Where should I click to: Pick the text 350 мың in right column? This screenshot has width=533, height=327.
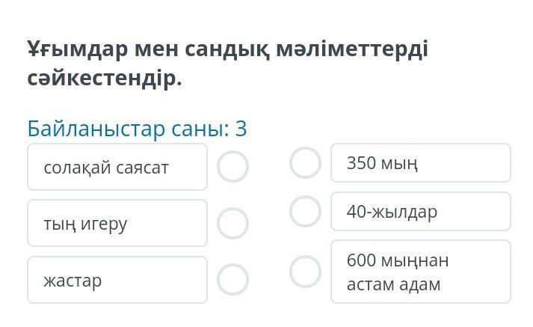tap(382, 163)
